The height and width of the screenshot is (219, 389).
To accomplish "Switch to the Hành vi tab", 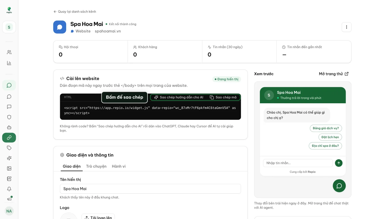I will click(119, 166).
